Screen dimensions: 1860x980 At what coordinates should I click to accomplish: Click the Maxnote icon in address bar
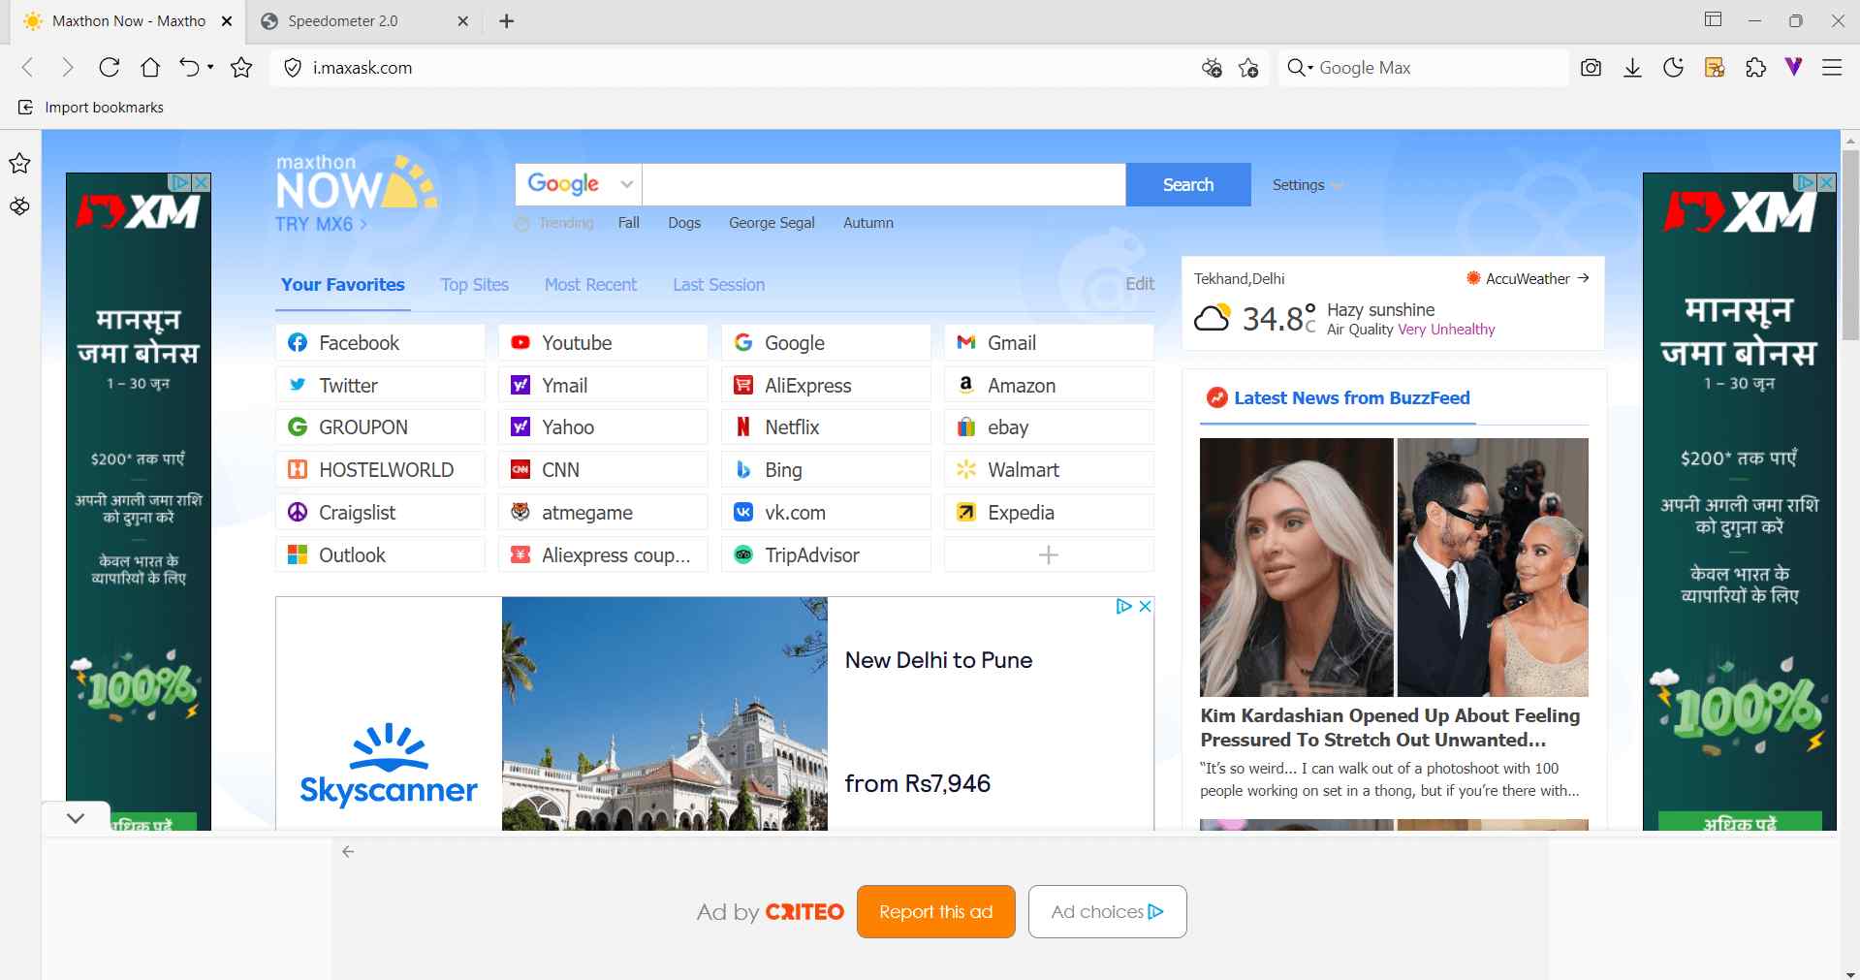pyautogui.click(x=1212, y=67)
